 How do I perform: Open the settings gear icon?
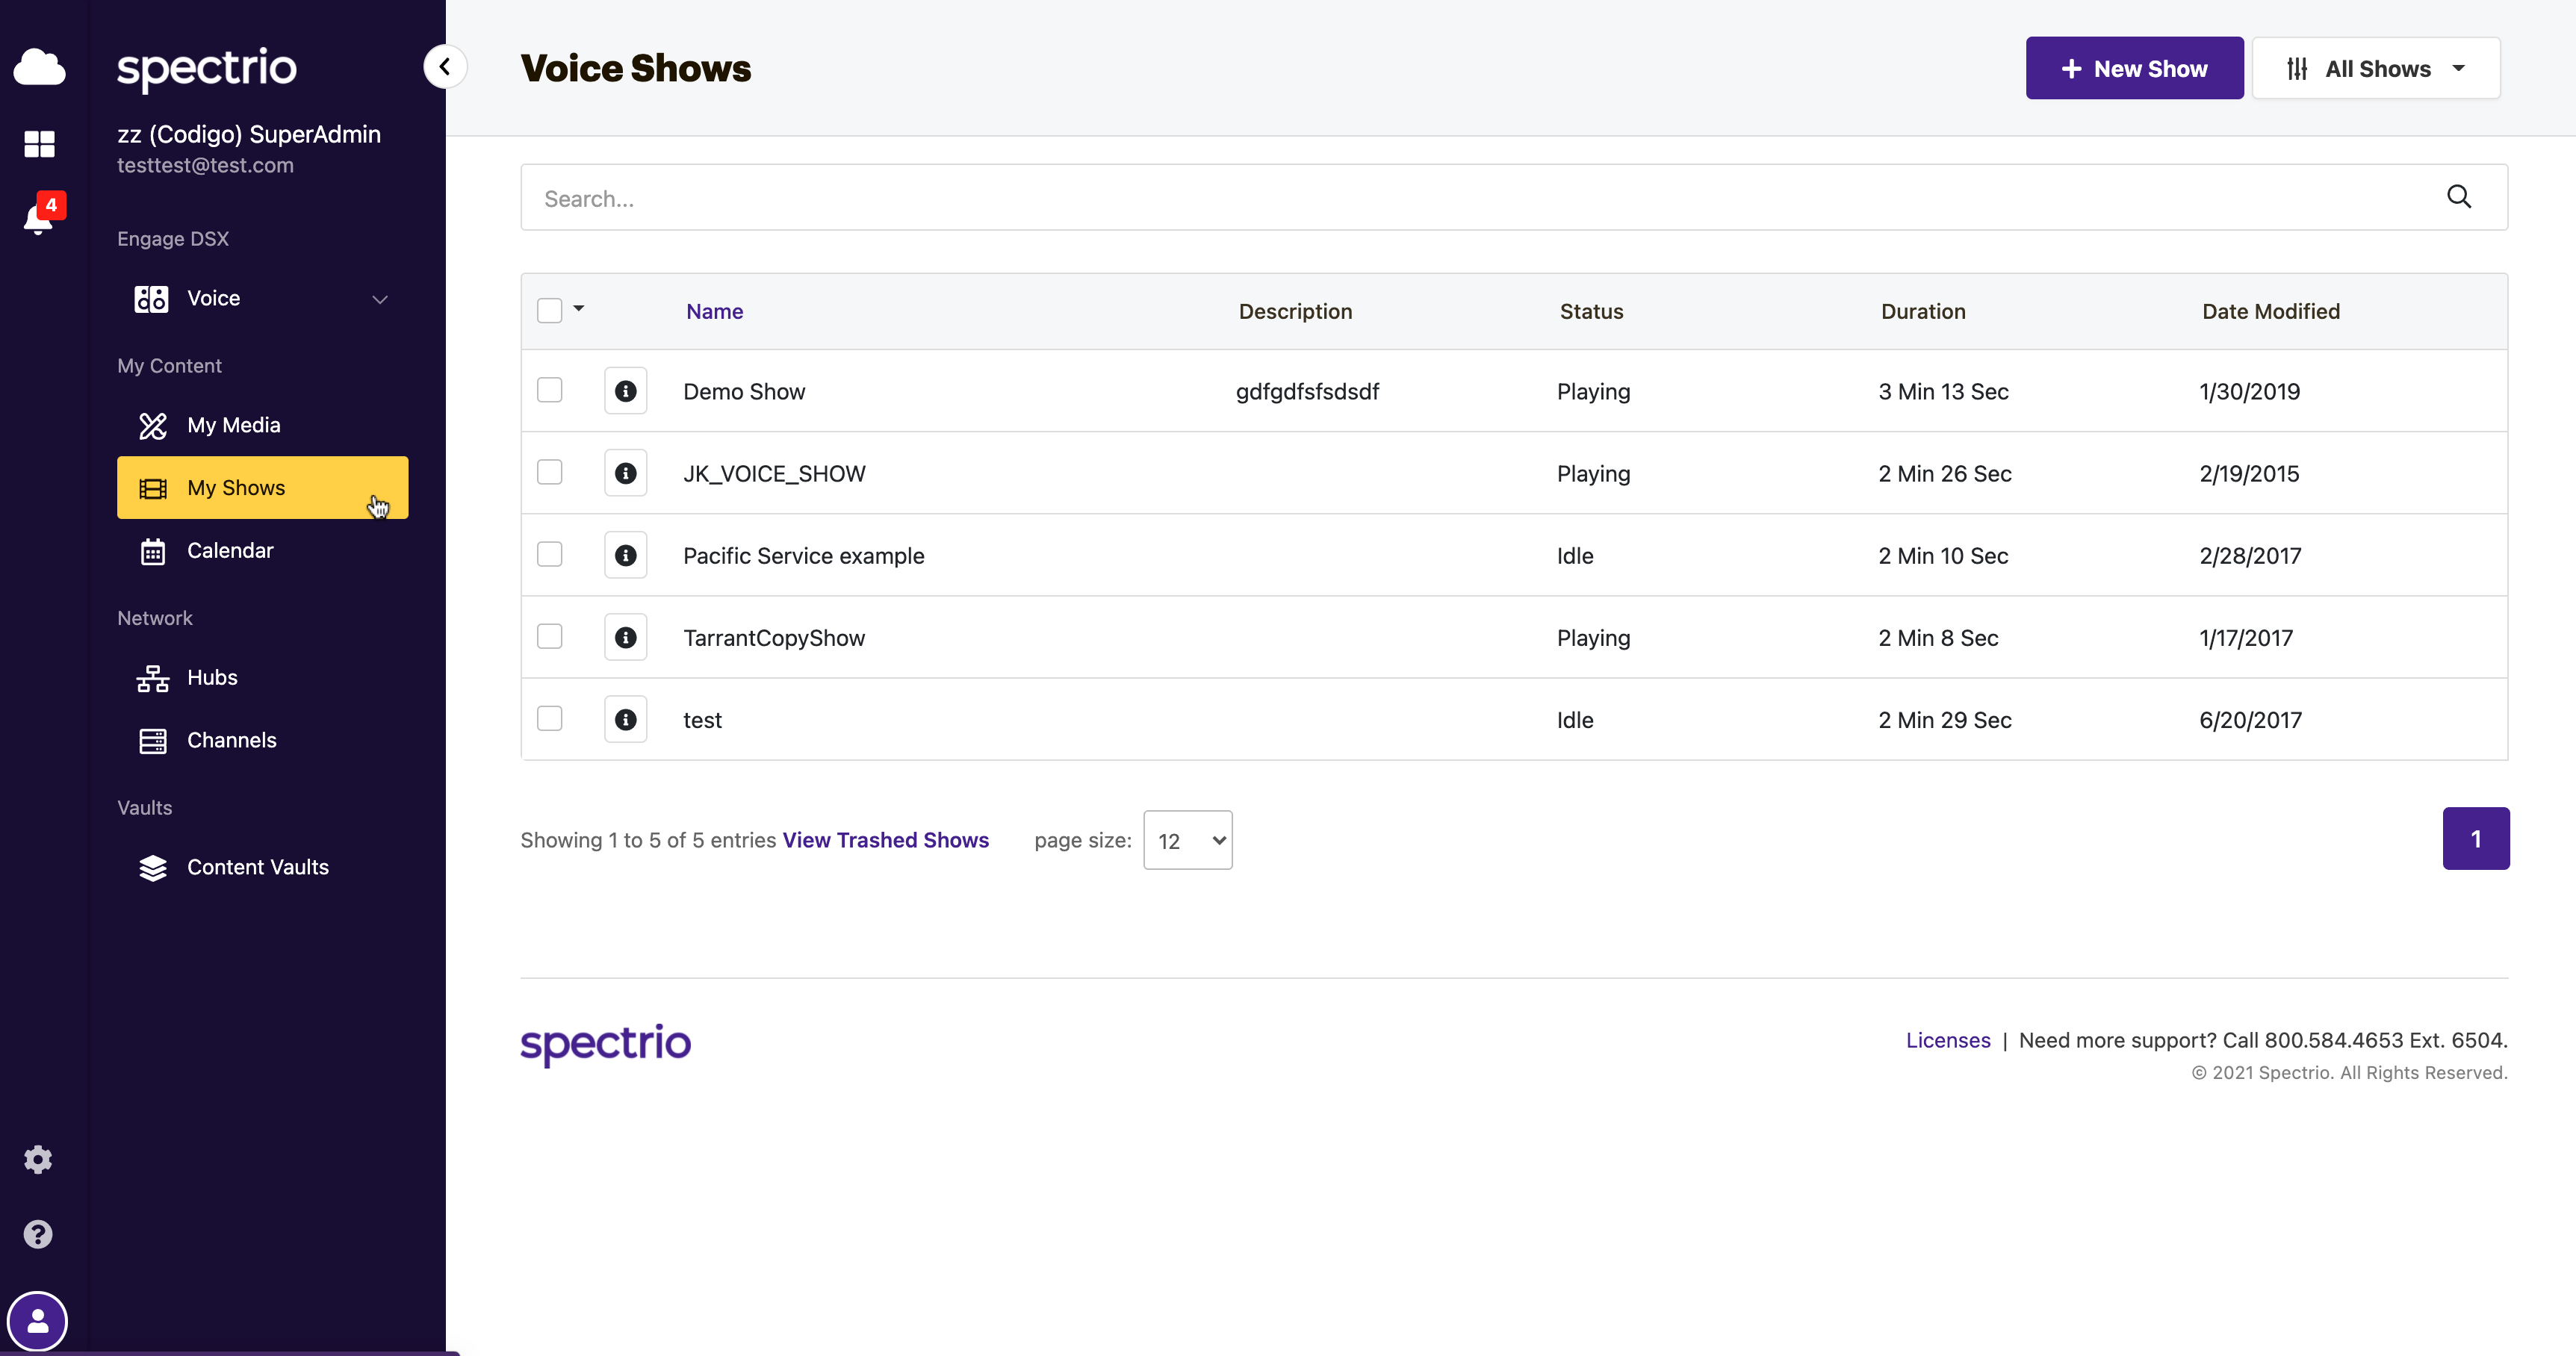tap(38, 1160)
